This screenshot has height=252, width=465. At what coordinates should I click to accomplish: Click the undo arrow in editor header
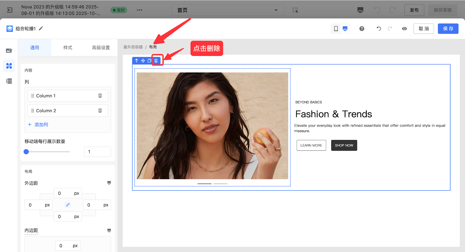point(379,29)
